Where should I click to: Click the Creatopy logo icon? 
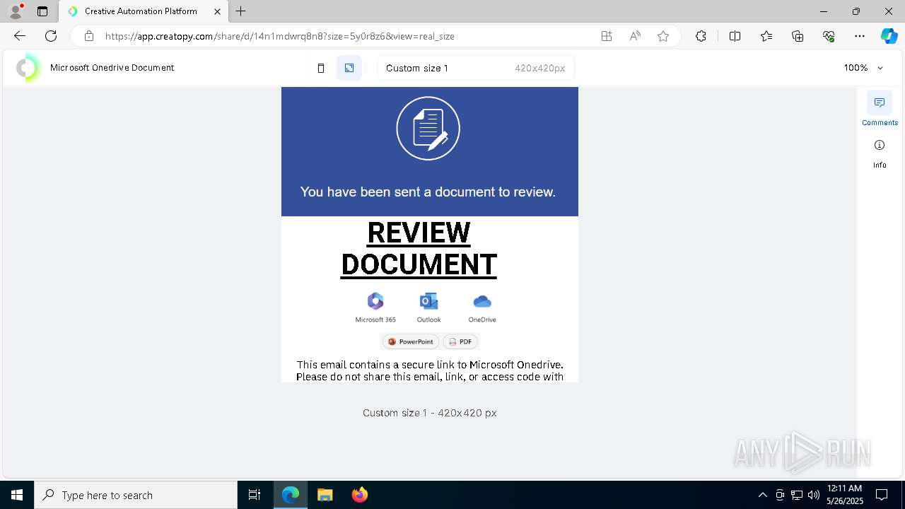coord(28,68)
